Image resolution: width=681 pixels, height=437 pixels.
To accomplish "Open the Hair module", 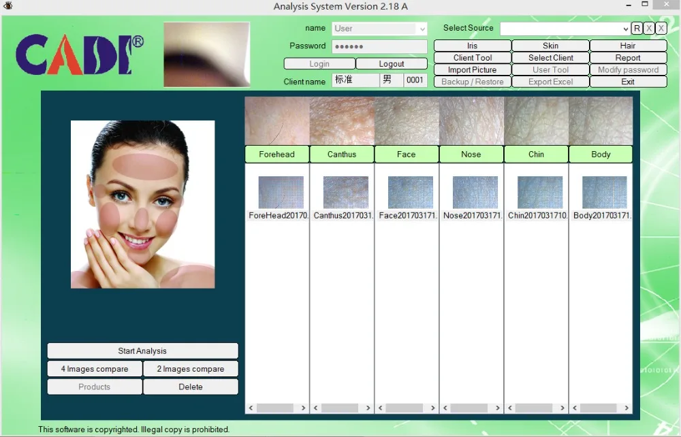I will point(628,46).
